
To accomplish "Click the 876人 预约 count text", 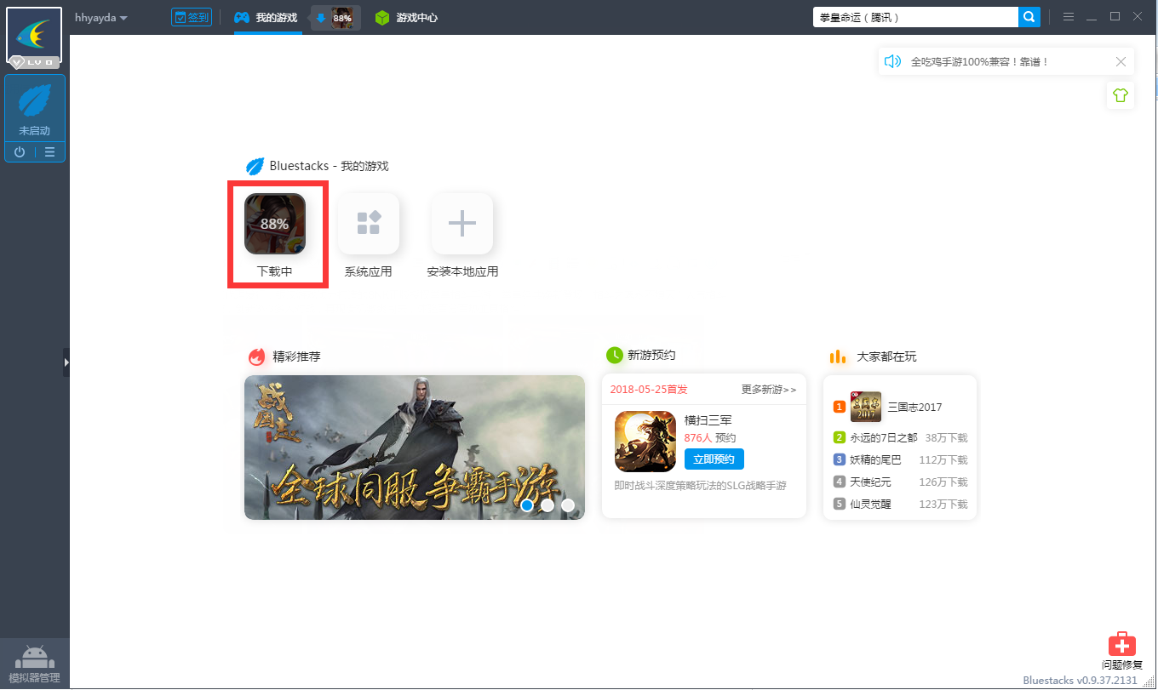I will 710,438.
